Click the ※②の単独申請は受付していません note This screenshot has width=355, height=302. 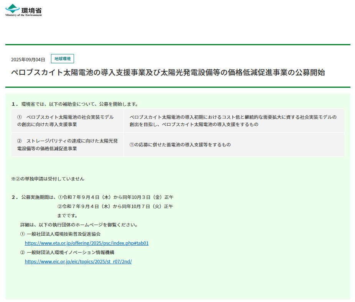tap(48, 179)
